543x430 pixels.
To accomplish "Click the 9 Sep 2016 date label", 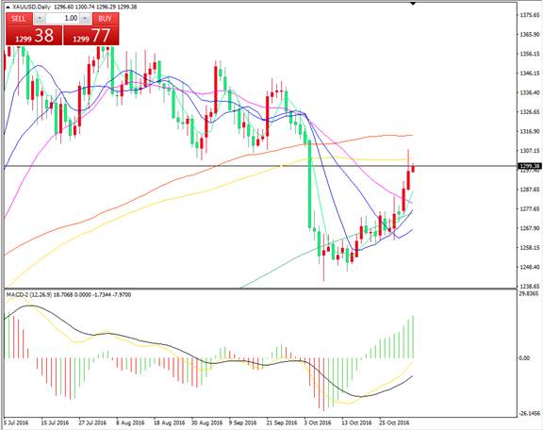I will tap(243, 423).
